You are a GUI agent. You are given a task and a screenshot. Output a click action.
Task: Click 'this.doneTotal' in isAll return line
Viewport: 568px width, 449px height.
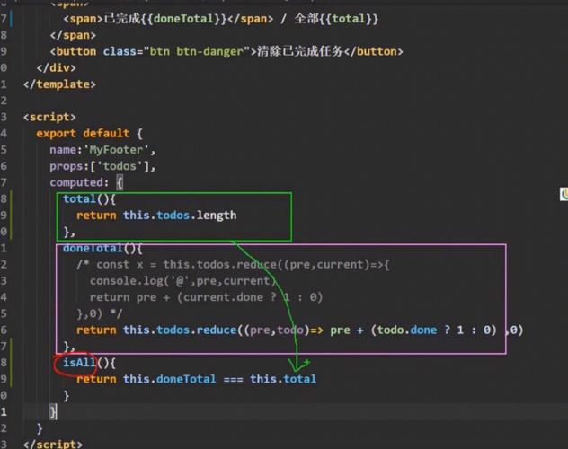[x=169, y=379]
